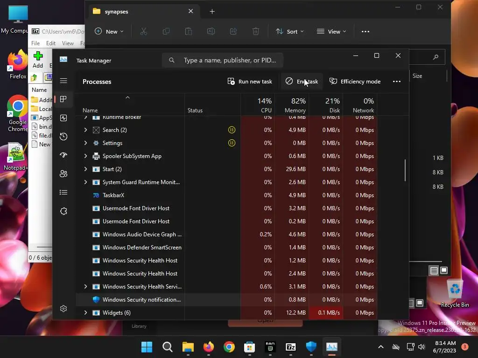478x358 pixels.
Task: Expand Spooler SubSystem App group
Action: (86, 156)
